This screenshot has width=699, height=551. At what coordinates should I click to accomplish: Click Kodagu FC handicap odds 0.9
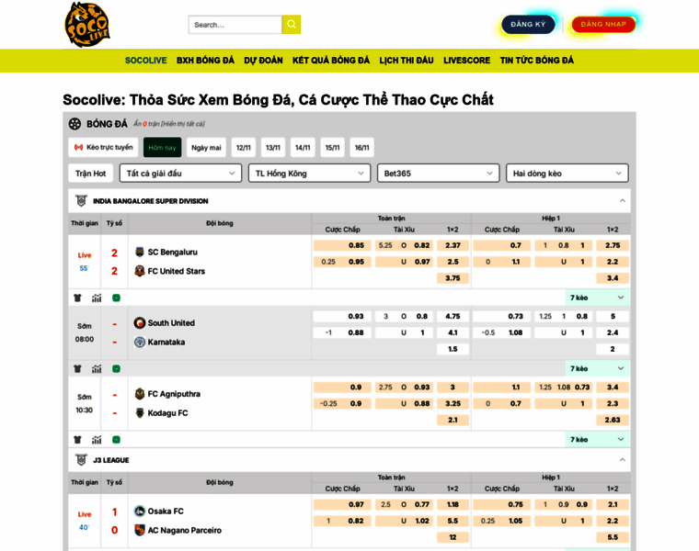tap(342, 404)
